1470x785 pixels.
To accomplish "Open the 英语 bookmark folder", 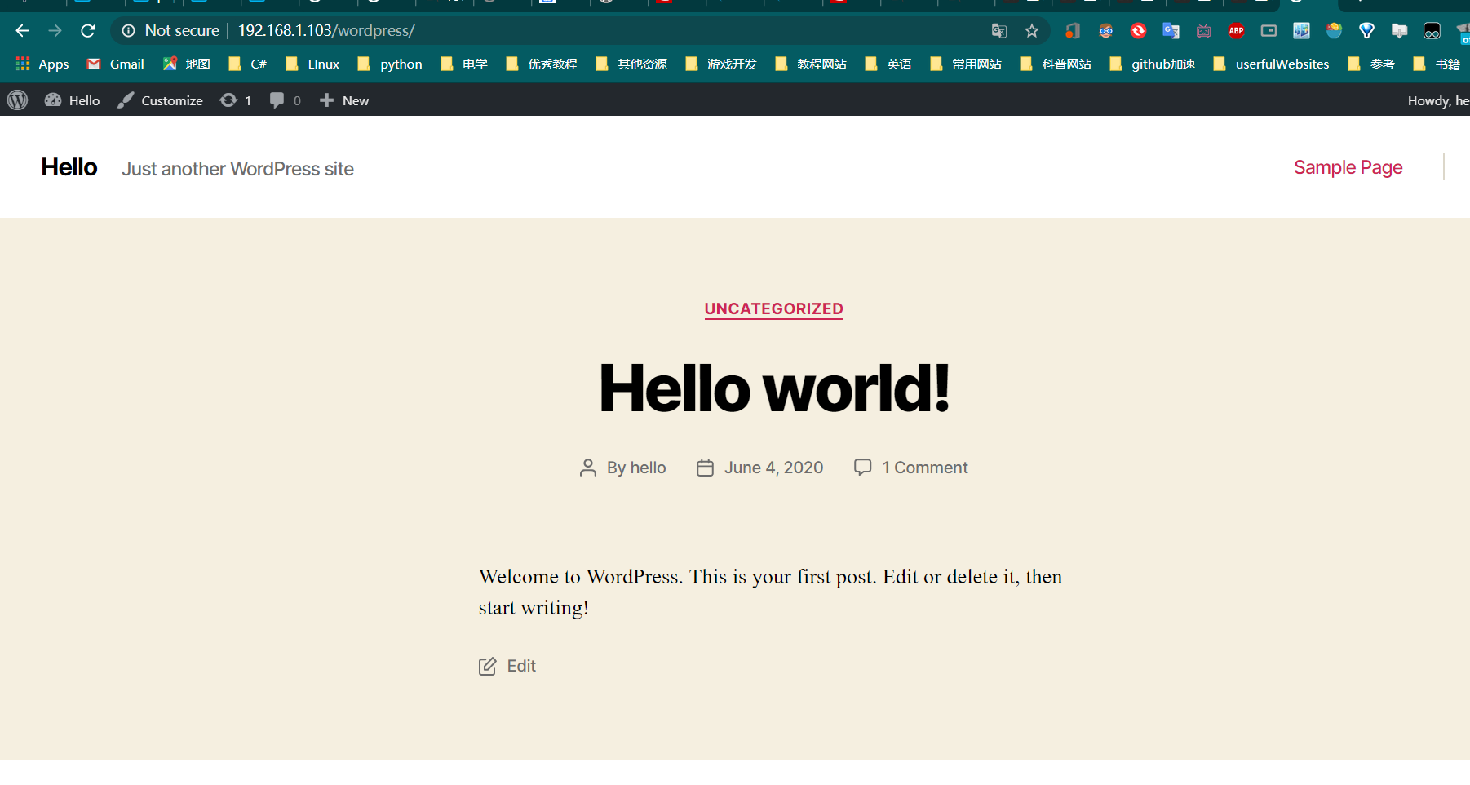I will (888, 64).
